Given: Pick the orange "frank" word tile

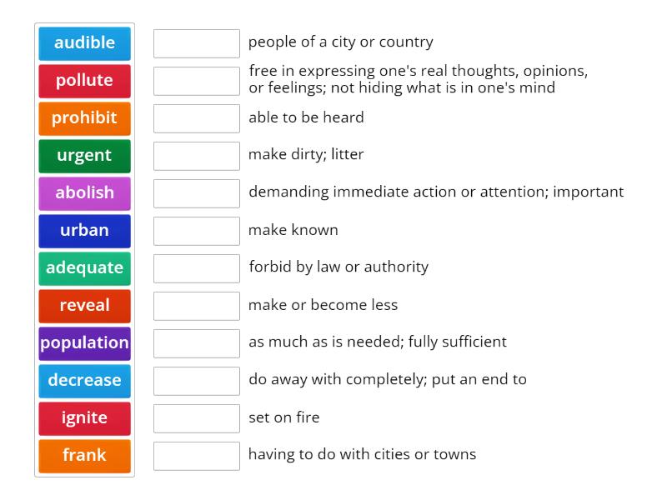Looking at the screenshot, I should click(84, 456).
